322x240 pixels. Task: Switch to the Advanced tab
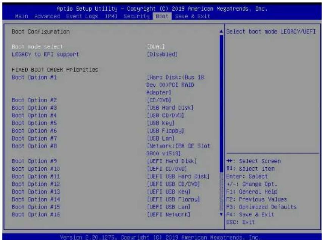47,16
